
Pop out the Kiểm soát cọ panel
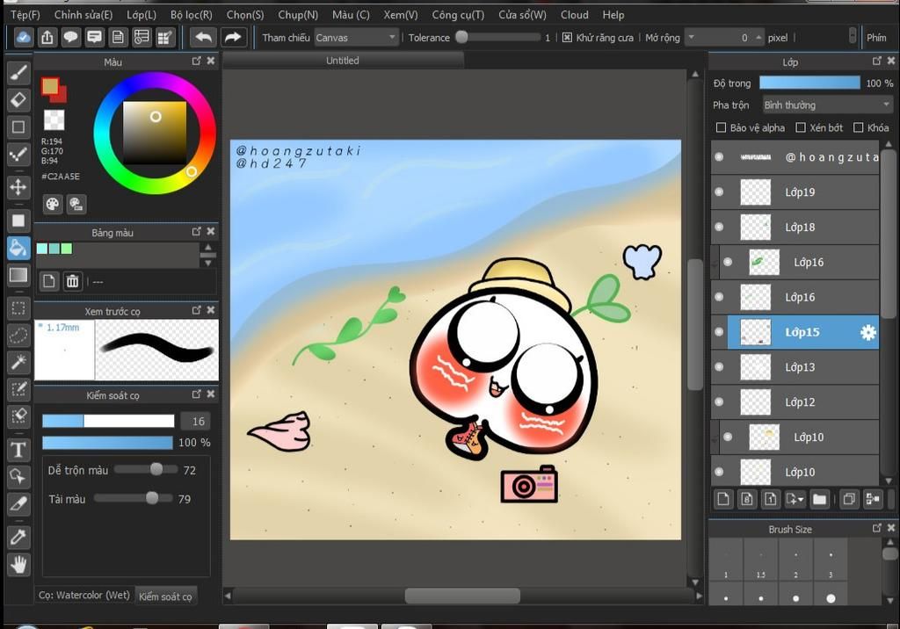[x=196, y=394]
